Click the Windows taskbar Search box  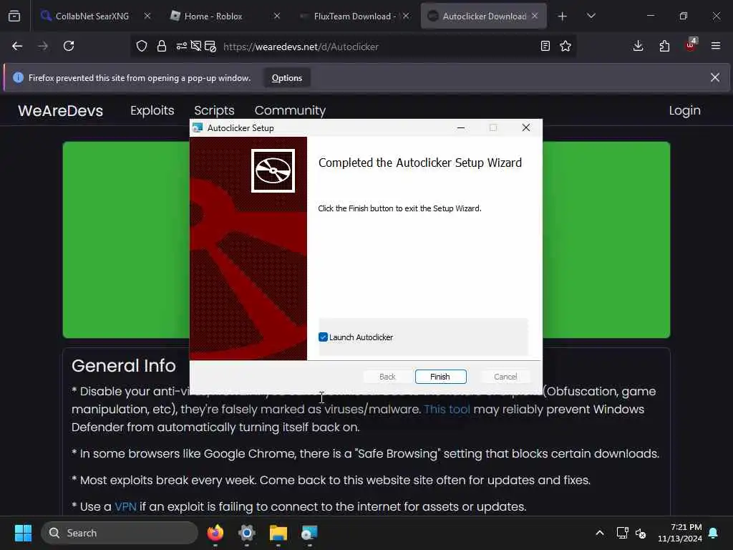(x=120, y=533)
